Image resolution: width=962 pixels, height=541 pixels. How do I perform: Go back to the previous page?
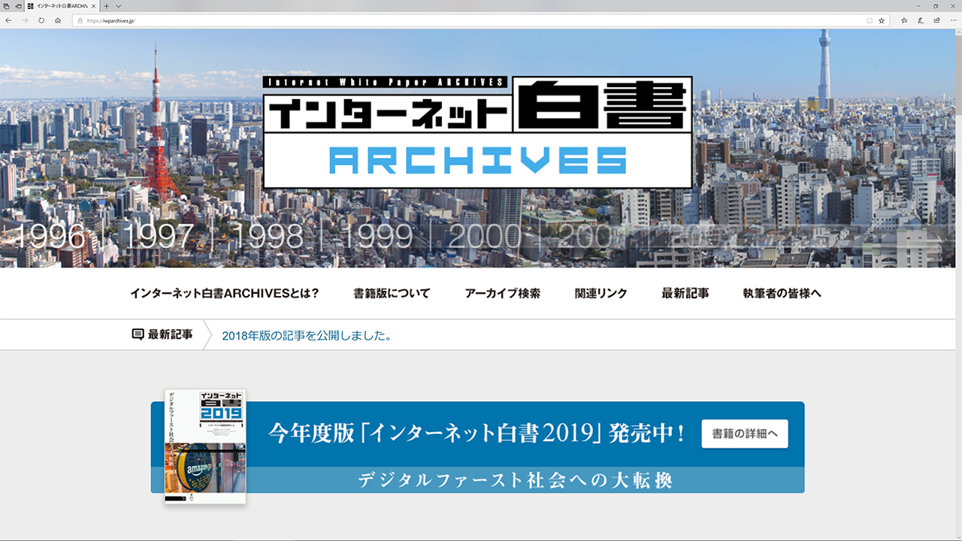[8, 20]
